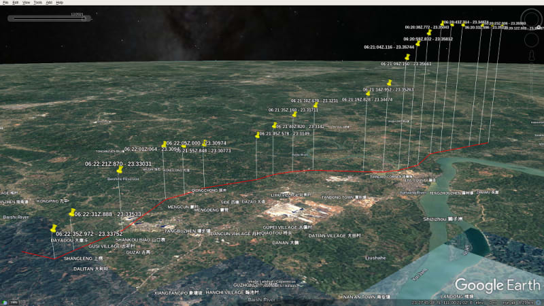Click yellow pin labeled 06:21:35Z.160 - 23.31711
The image size is (544, 306).
294,114
